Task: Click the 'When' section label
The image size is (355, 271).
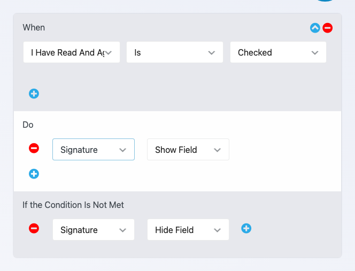Action: (x=34, y=27)
